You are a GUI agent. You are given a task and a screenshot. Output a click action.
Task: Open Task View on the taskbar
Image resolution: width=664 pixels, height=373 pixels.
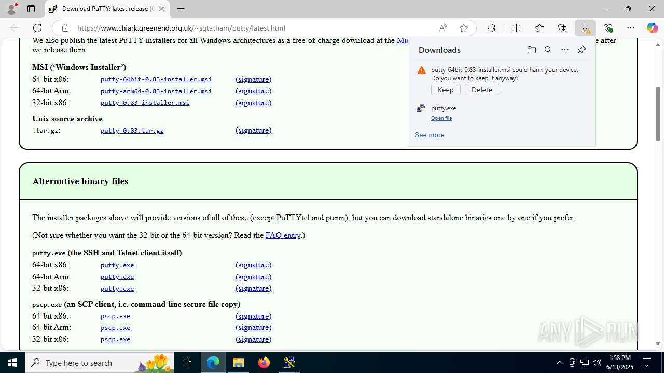coord(187,363)
